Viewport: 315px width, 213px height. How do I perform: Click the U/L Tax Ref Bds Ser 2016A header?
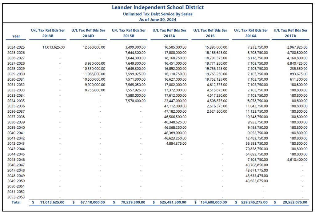[251, 33]
